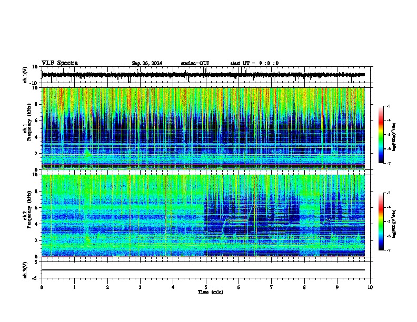Click the ch.1 colorbar 'log(PSD)' label
The height and width of the screenshot is (322, 417).
click(394, 137)
